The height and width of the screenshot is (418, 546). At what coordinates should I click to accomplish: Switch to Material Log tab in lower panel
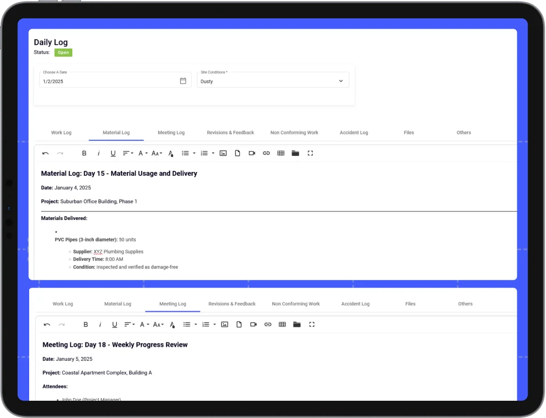tap(118, 304)
